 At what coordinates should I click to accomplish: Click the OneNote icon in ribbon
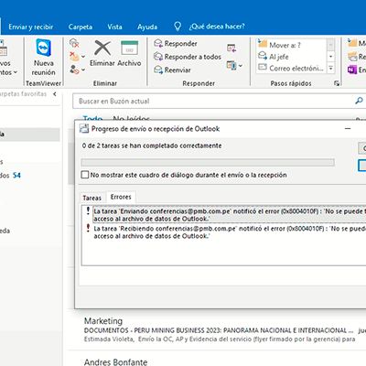tap(352, 70)
